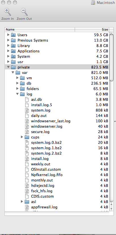Select the Library folder icon
The width and height of the screenshot is (116, 235).
pyautogui.click(x=13, y=46)
